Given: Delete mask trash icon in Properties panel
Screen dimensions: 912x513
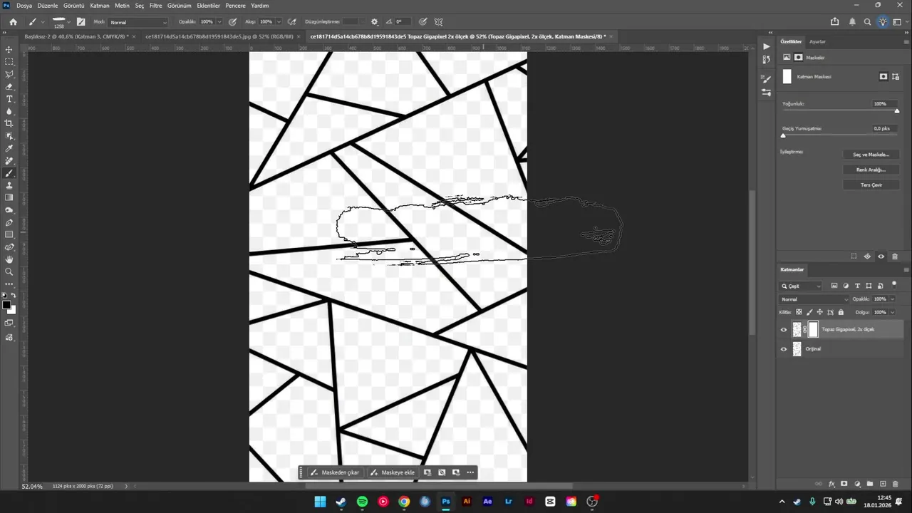Looking at the screenshot, I should [x=895, y=256].
